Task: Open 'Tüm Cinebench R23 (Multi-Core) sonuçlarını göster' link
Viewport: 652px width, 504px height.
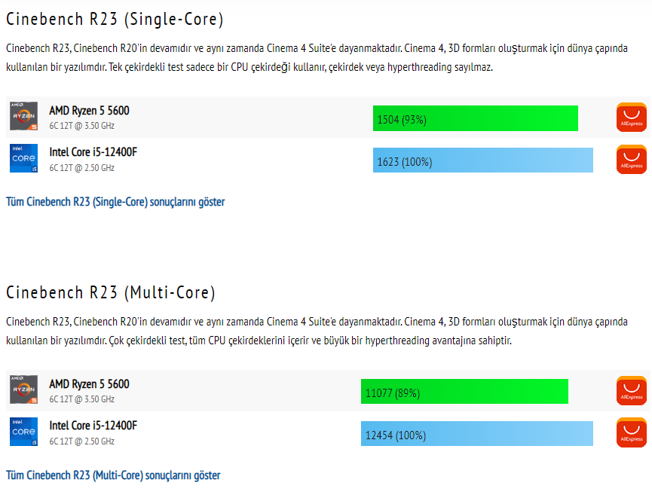Action: click(x=113, y=475)
